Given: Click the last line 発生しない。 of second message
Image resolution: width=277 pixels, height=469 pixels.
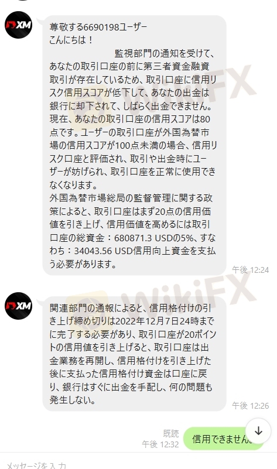Looking at the screenshot, I should [x=73, y=400].
